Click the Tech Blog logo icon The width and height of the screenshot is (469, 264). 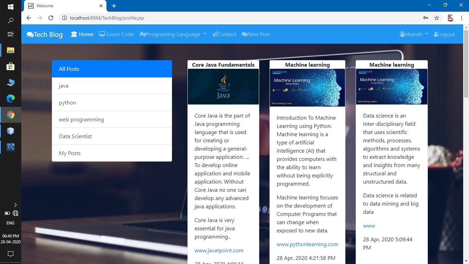(30, 34)
